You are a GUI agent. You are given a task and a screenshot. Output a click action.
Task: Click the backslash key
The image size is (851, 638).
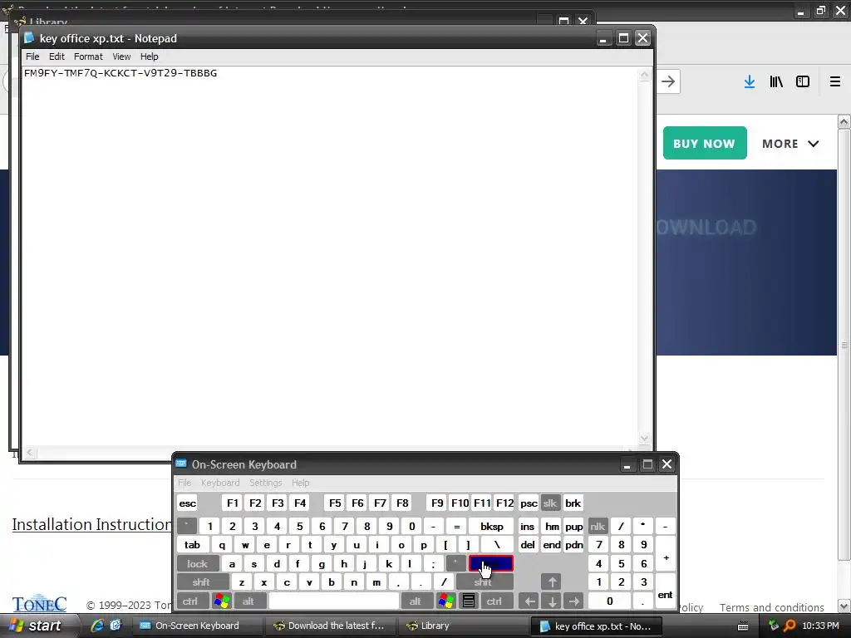[x=497, y=545]
